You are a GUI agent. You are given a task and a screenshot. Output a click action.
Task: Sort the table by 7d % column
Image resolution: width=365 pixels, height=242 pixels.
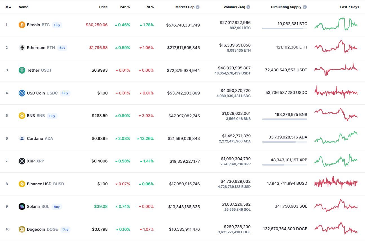(150, 7)
